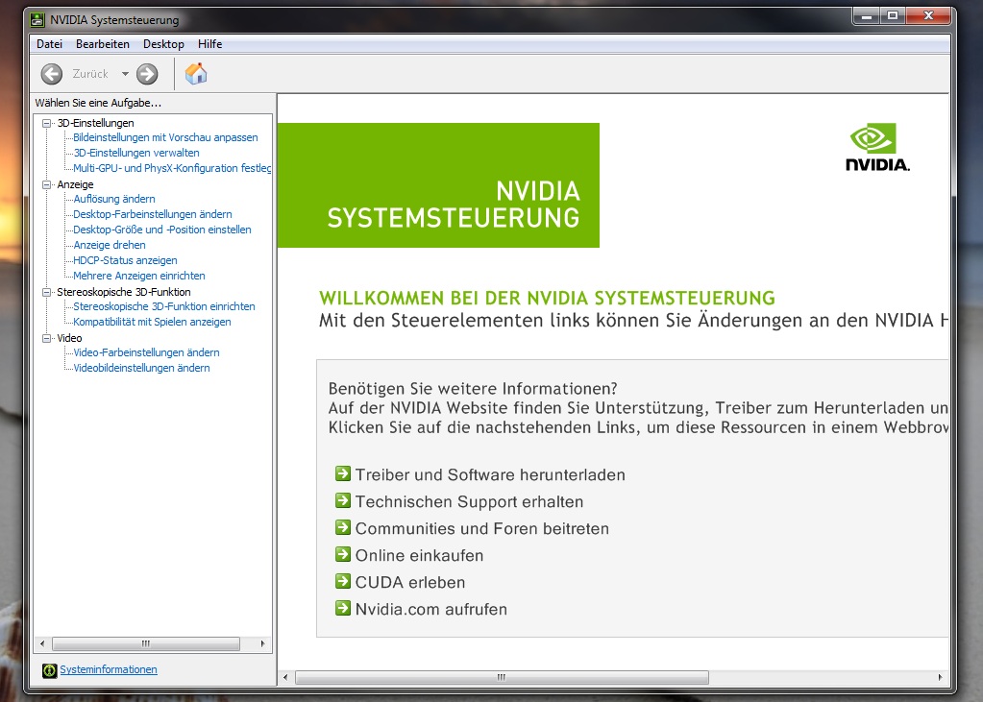Minimize the NVIDIA Systemsteuerung window
Viewport: 983px width, 702px height.
(867, 15)
